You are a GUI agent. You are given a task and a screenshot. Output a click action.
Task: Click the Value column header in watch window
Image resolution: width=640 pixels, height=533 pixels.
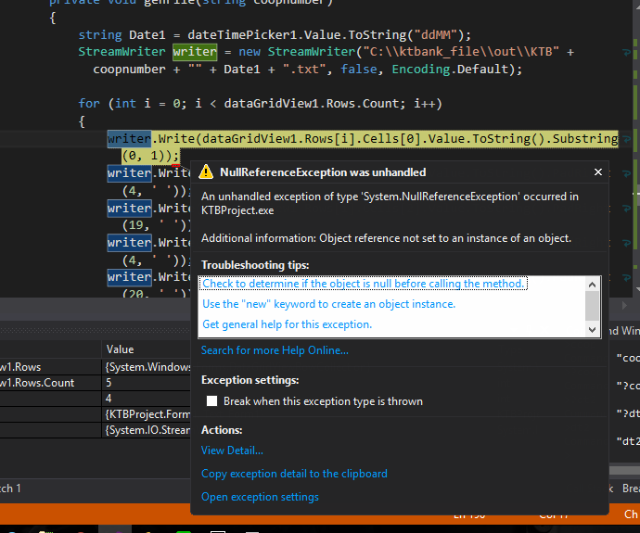click(x=121, y=349)
